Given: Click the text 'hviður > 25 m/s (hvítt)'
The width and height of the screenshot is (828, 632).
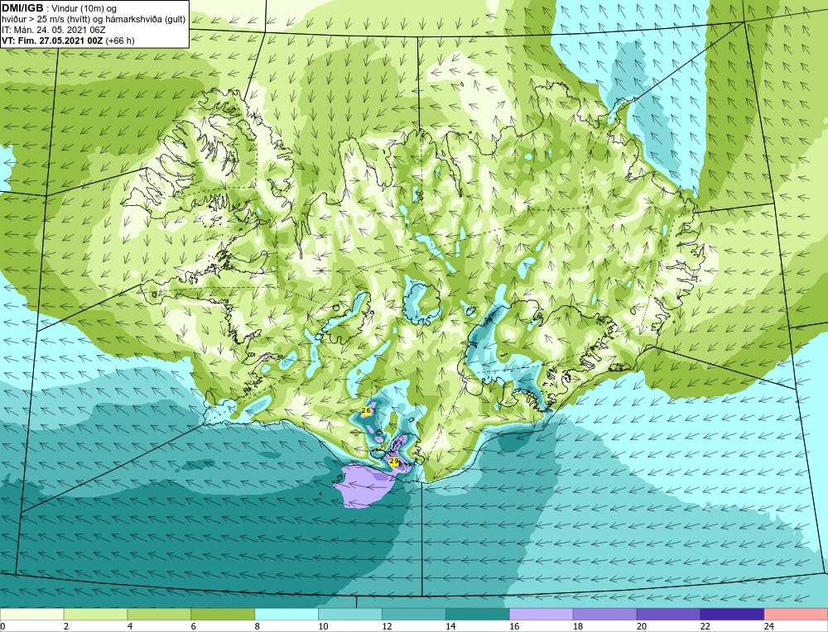Looking at the screenshot, I should [45, 19].
